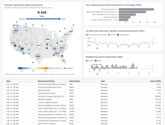Screen dimensions: 165x125
Task: Click the PJM Interconnection bar in the chart
Action: pos(136,9)
